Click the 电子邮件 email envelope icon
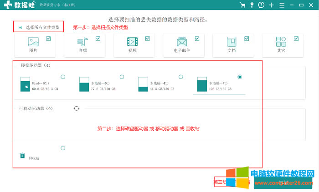 (182, 42)
